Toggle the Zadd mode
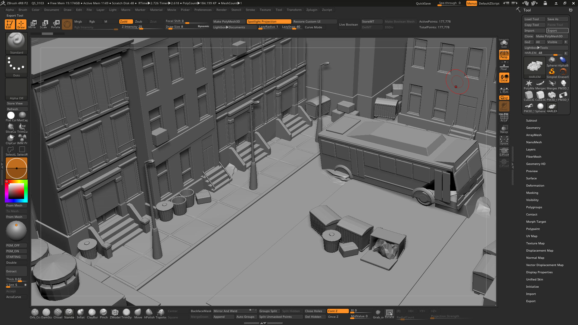The height and width of the screenshot is (325, 578). 126,21
